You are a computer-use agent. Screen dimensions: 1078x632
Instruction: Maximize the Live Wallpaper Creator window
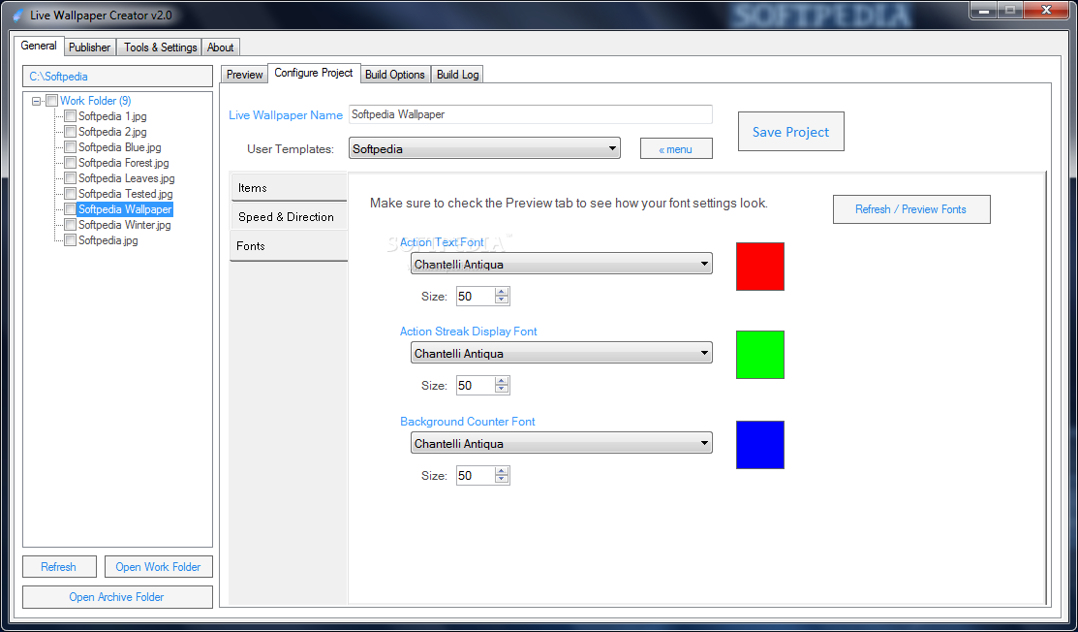pos(1010,11)
